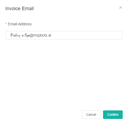Save email by clicking green Confirm
128x124 pixels.
[x=113, y=115]
